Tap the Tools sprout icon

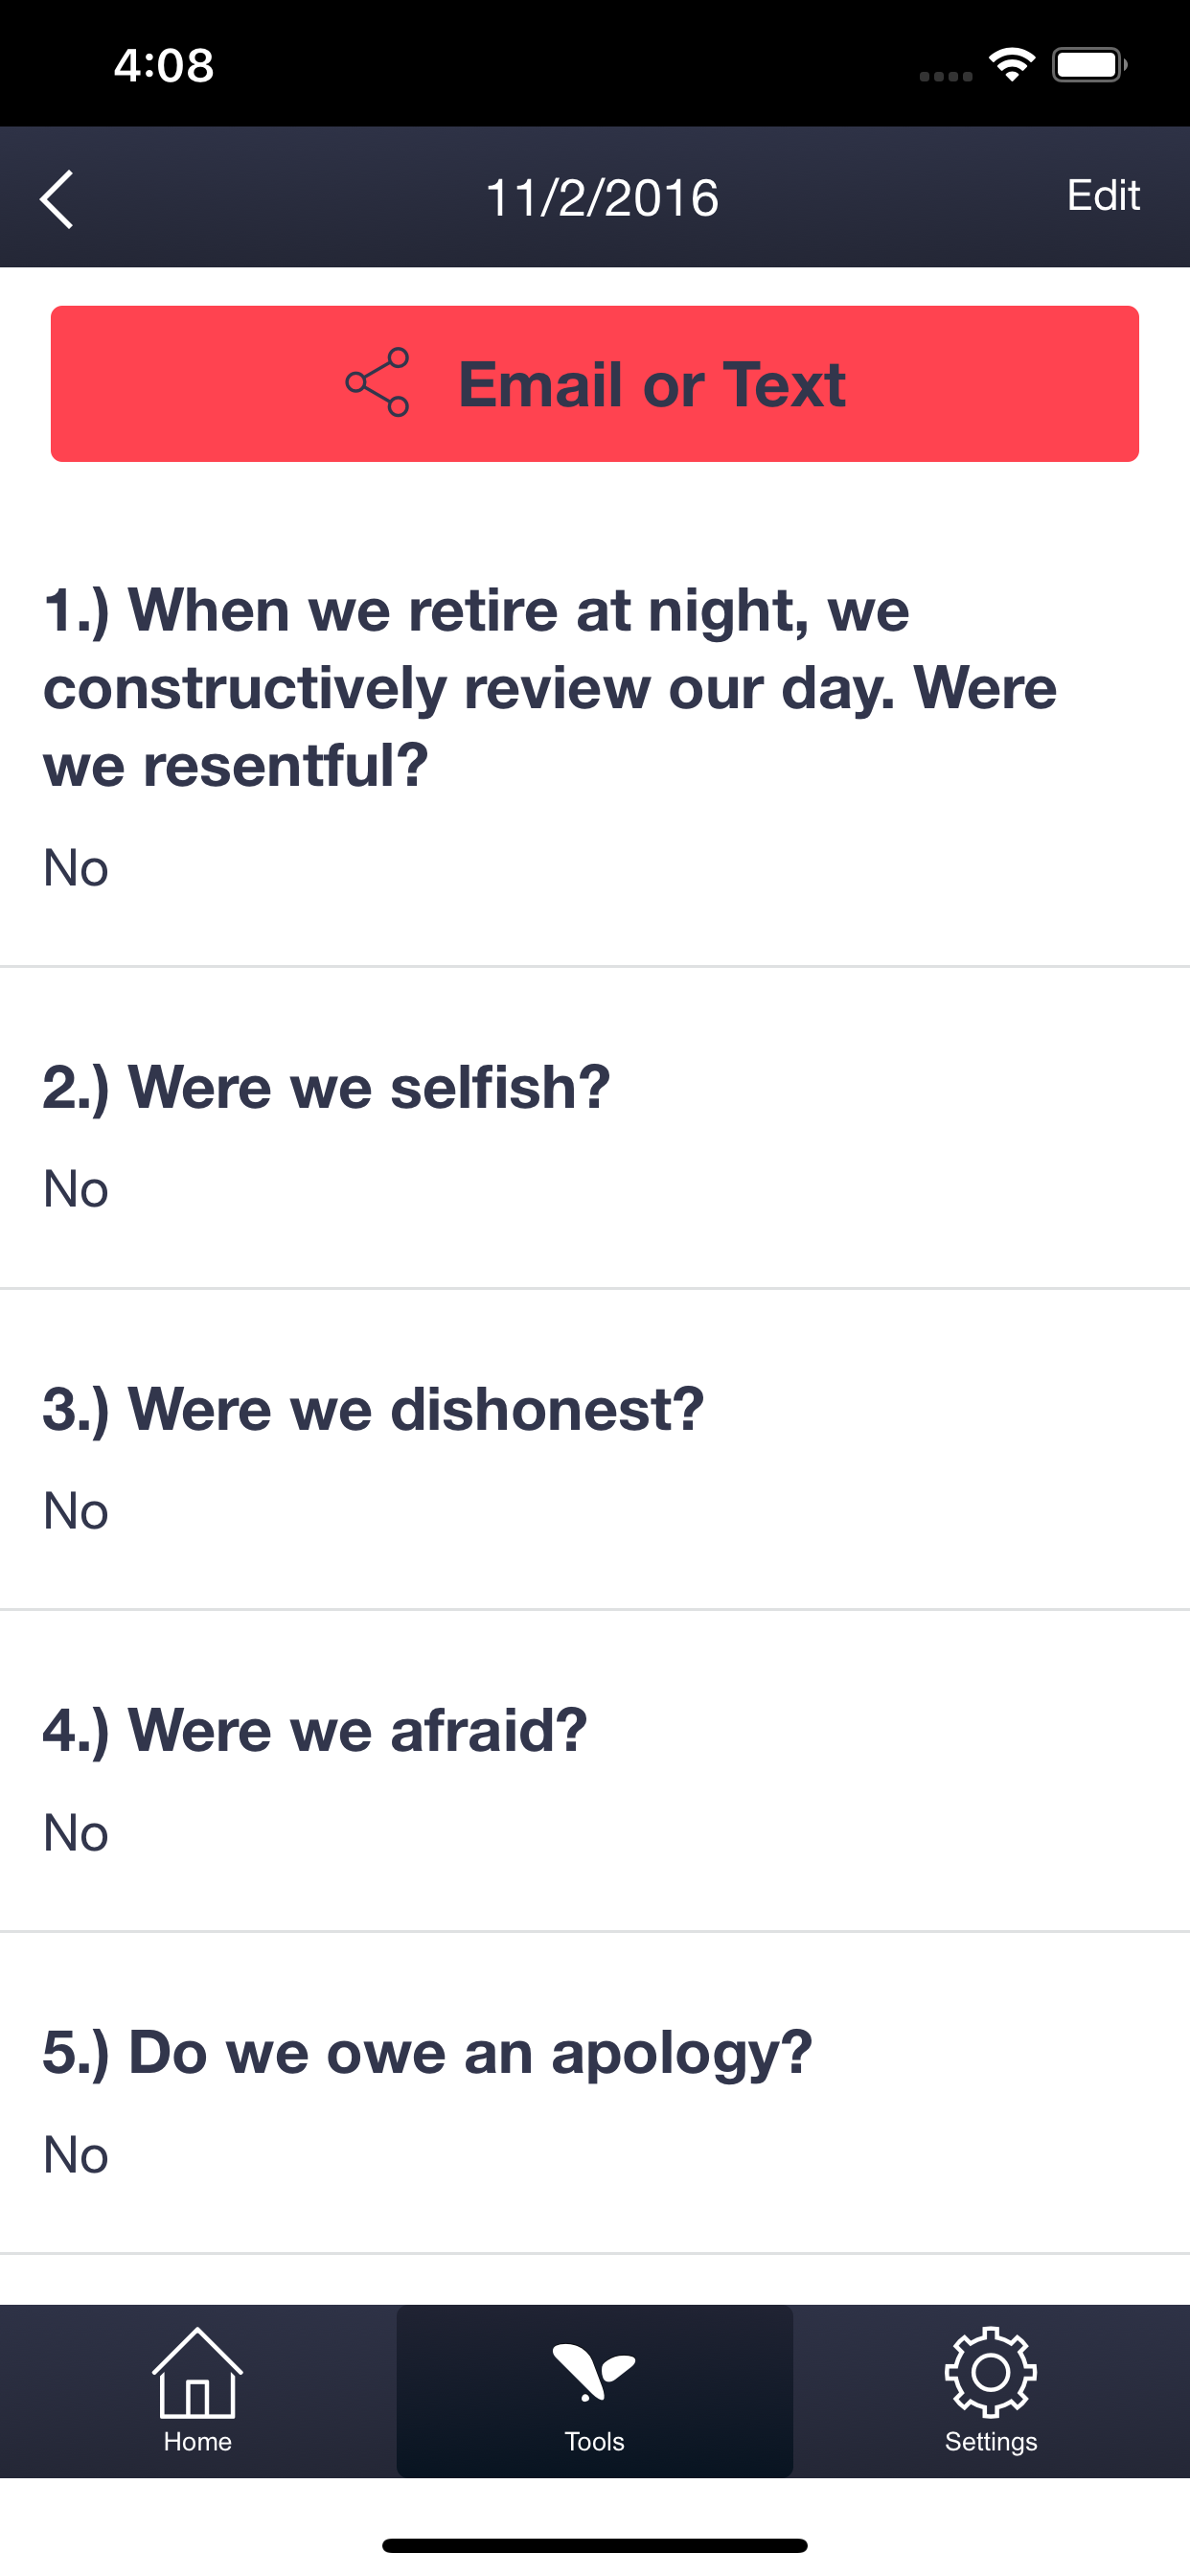coord(594,2371)
